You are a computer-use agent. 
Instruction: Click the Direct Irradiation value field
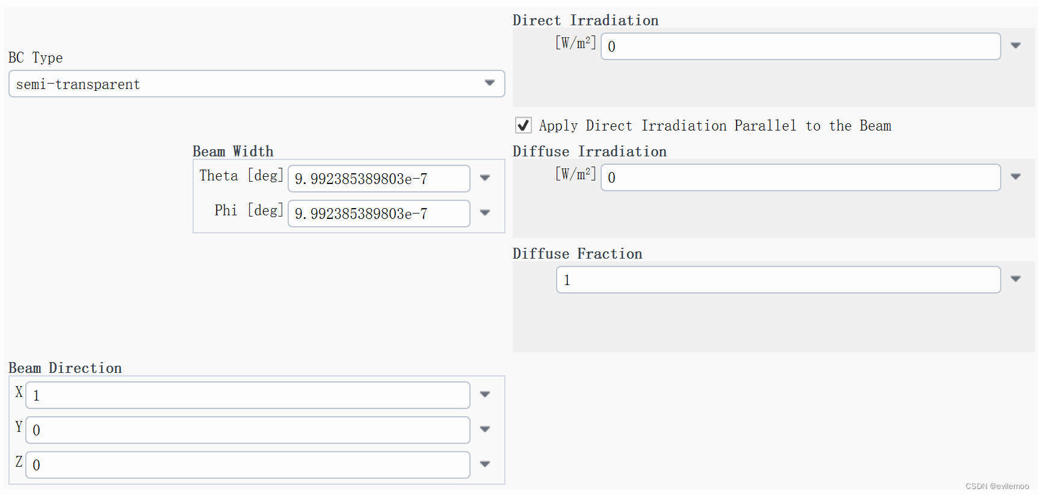tap(800, 46)
